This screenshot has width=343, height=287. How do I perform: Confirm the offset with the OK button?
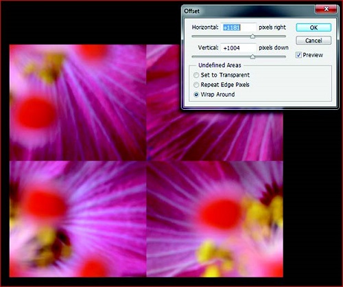[314, 27]
